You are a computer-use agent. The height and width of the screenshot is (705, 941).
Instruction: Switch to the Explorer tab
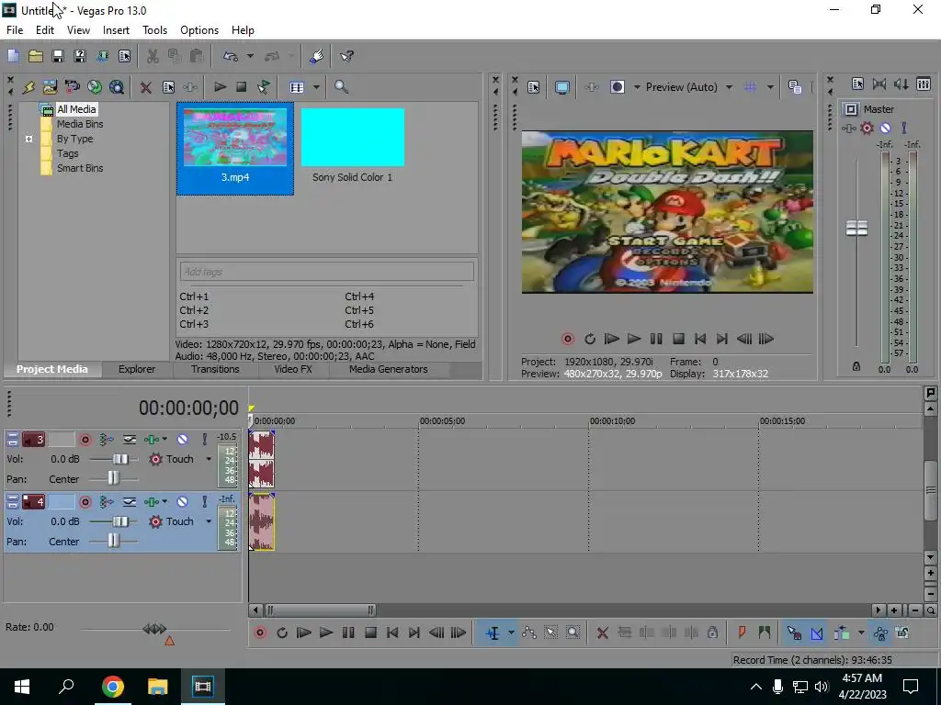click(x=137, y=369)
